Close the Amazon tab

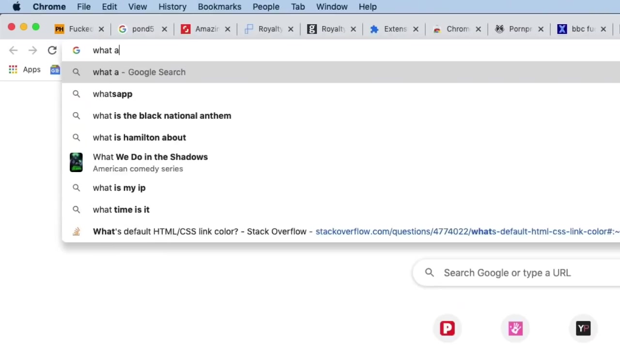click(x=227, y=29)
